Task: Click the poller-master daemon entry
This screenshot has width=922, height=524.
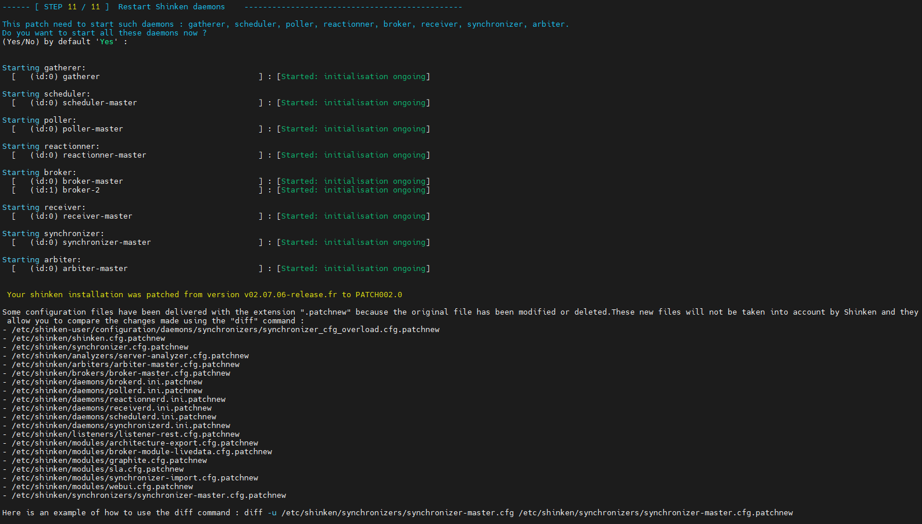Action: 92,129
